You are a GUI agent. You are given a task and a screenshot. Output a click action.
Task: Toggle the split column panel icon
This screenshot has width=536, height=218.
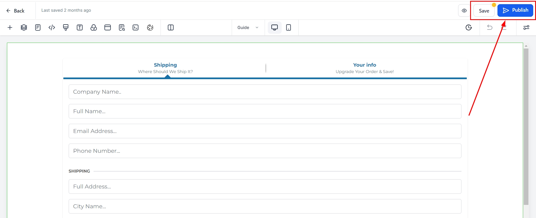[x=171, y=28]
